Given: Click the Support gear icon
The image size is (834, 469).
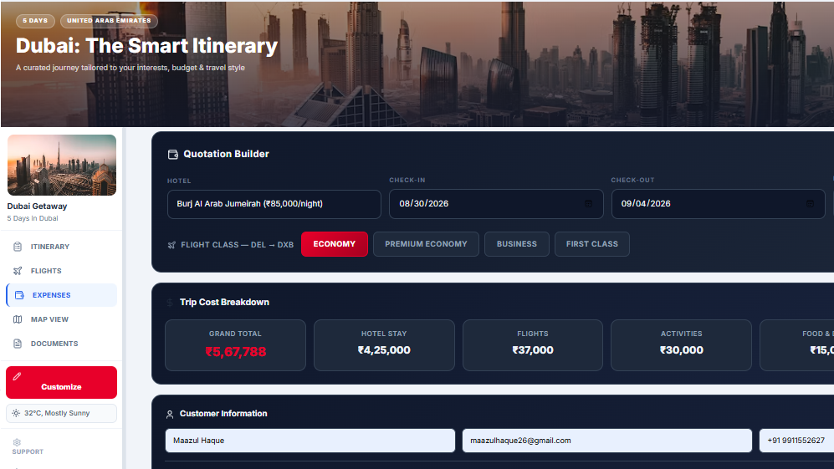Looking at the screenshot, I should [x=17, y=442].
